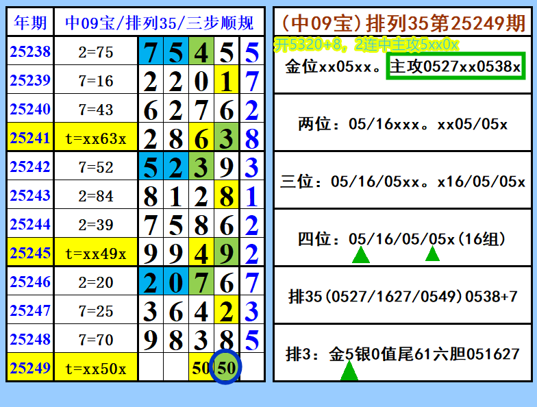537x407 pixels.
Task: Click the blue 5 ending row 25248
Action: (x=252, y=339)
